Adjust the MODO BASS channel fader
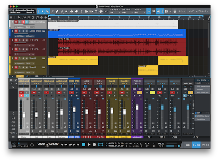The height and width of the screenshot is (161, 219). coord(74,109)
